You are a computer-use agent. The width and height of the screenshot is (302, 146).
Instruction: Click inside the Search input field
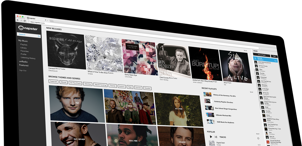[x=27, y=35]
